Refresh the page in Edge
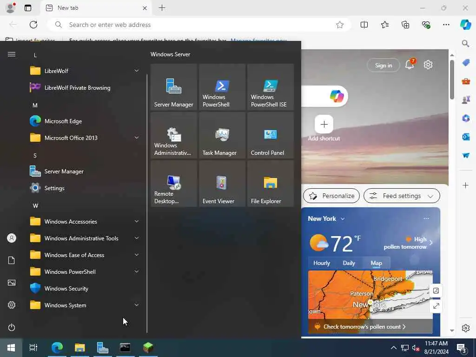This screenshot has height=357, width=476. 33,25
